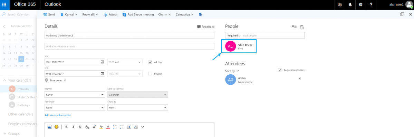Screen dimensions: 414x137
Task: Open the Start date calendar picker
Action: point(103,62)
